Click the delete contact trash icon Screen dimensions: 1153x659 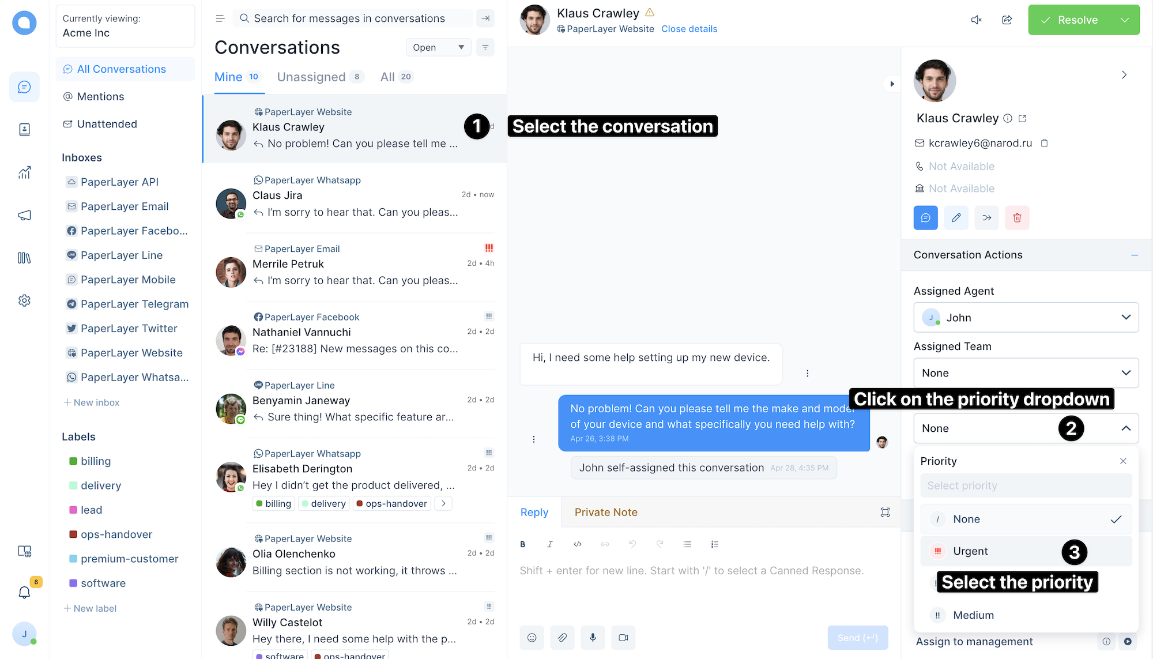[1017, 218]
